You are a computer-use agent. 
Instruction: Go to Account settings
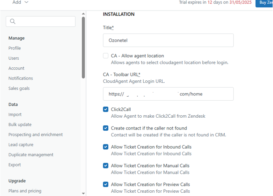(x=16, y=68)
